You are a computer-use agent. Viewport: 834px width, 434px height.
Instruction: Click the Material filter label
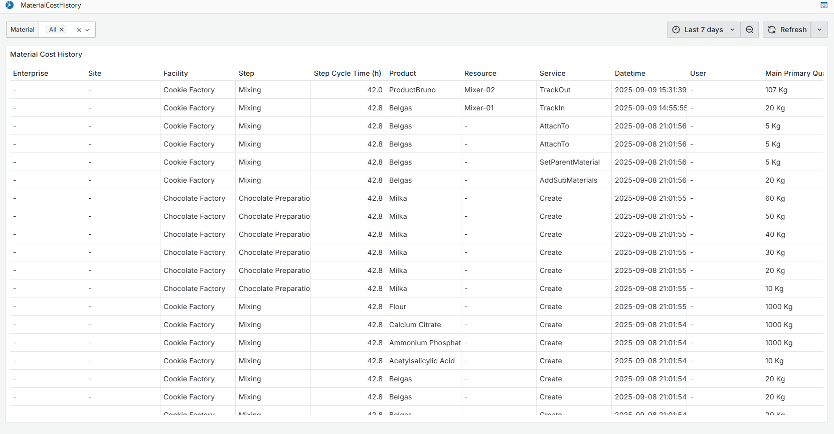point(23,30)
